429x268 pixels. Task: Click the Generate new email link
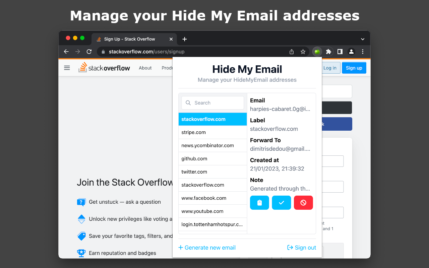pyautogui.click(x=207, y=248)
